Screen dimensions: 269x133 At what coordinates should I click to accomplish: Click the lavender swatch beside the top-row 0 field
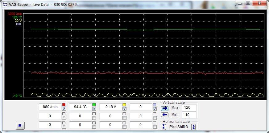point(155,104)
